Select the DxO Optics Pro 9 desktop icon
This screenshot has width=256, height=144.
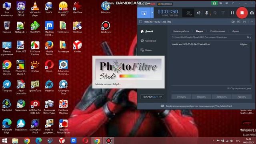35,126
